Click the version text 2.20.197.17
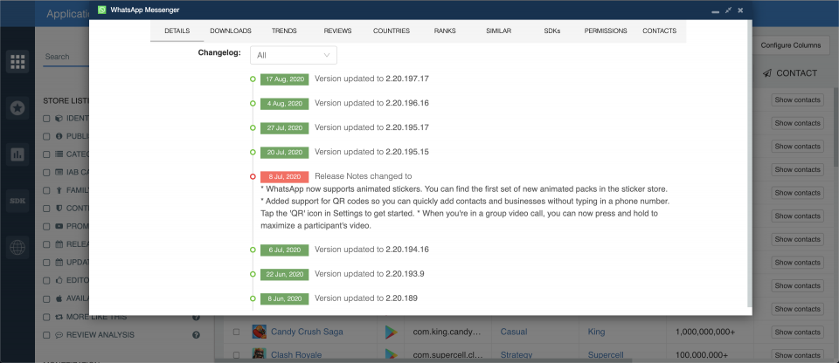This screenshot has width=839, height=363. coord(407,79)
